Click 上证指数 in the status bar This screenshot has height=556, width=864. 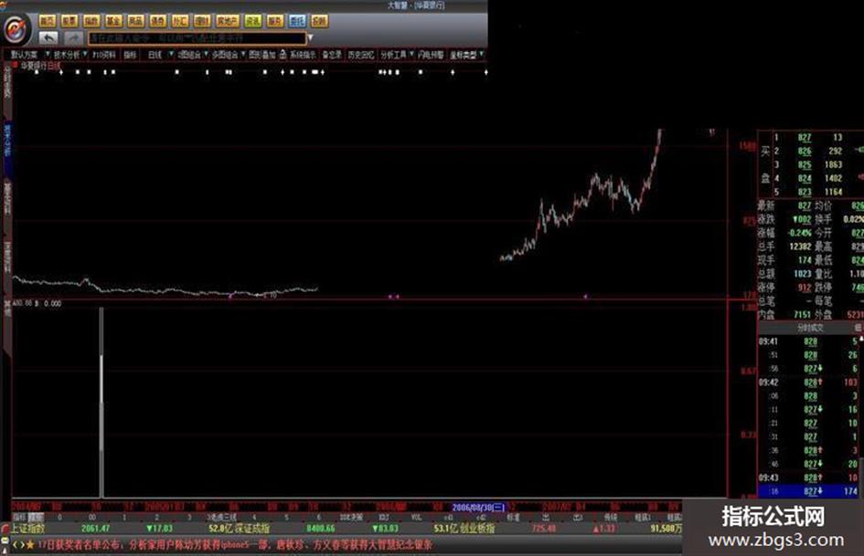(28, 529)
